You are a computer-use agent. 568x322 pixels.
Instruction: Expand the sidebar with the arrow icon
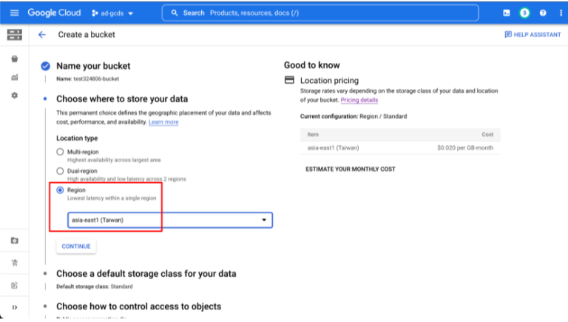(15, 307)
